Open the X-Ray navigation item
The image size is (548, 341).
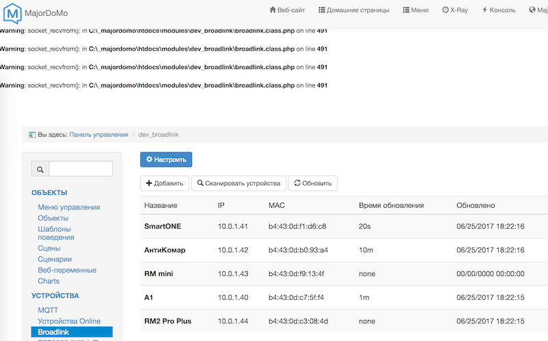point(455,10)
